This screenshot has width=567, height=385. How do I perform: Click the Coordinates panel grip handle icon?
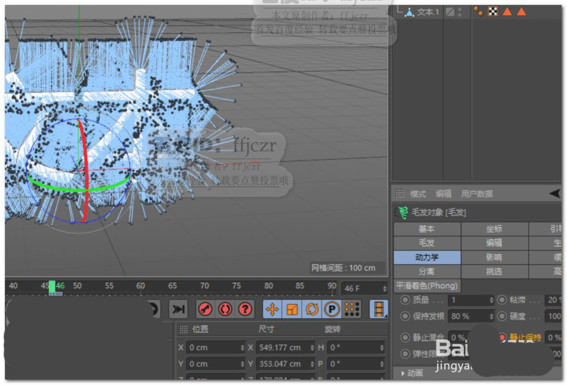tap(184, 329)
